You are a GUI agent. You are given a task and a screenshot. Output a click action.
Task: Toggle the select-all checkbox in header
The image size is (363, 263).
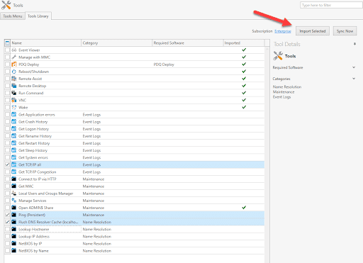(x=7, y=43)
